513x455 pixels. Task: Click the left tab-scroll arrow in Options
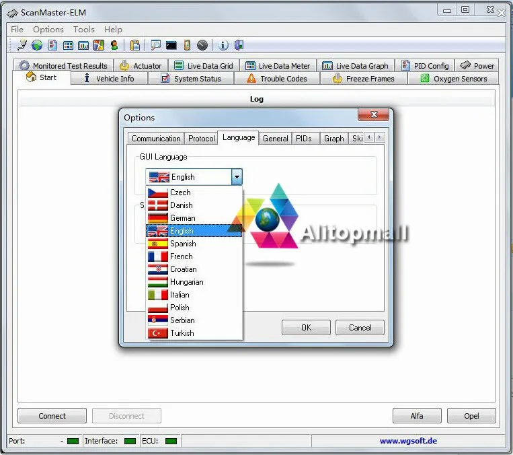click(x=369, y=137)
